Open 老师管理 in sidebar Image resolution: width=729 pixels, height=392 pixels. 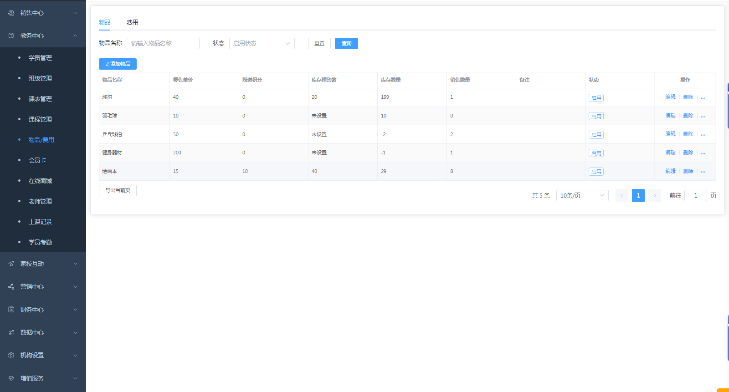pos(40,201)
